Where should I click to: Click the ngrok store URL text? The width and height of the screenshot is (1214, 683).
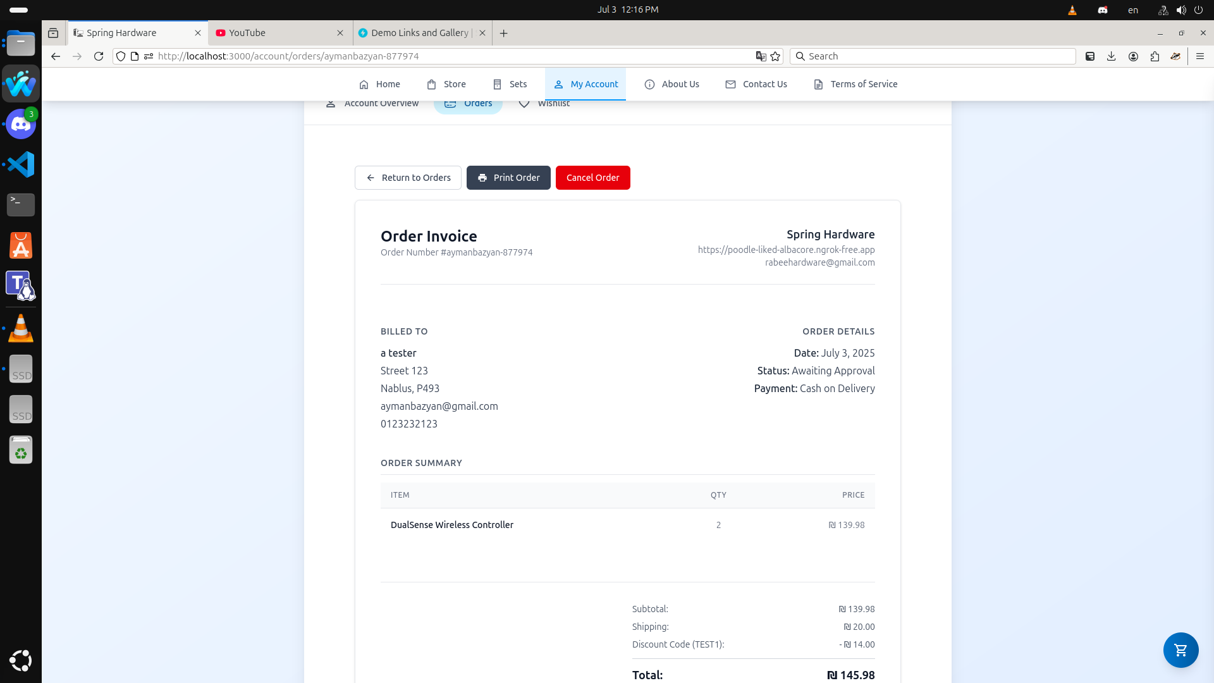[786, 250]
